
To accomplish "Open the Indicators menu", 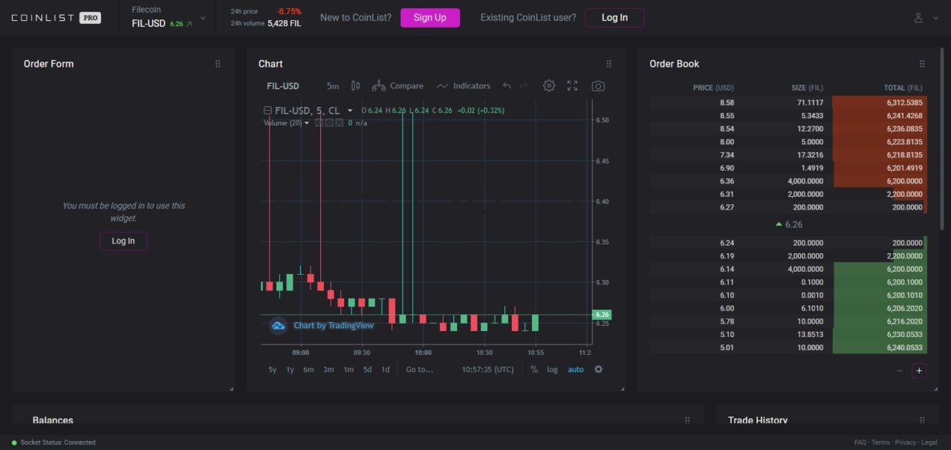I will click(x=464, y=86).
